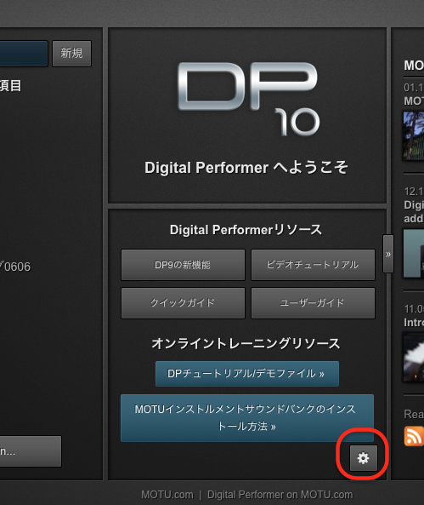Open the gear settings button
The height and width of the screenshot is (505, 424).
(363, 458)
